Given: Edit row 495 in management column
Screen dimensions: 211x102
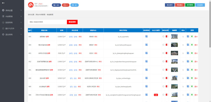Looking at the screenshot, I should 188,36.
